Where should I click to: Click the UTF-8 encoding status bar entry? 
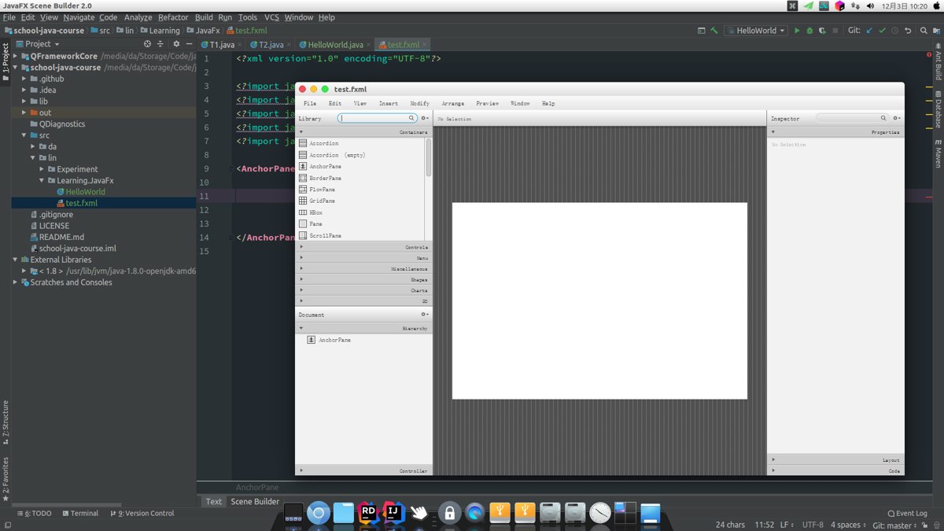[813, 525]
